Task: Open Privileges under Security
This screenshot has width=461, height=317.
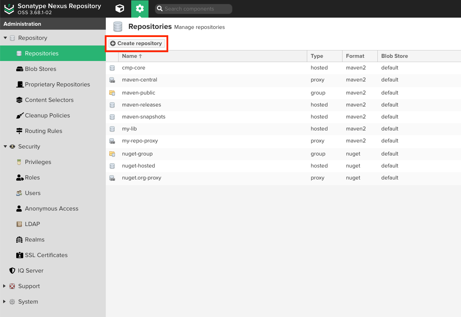Action: click(x=53, y=162)
